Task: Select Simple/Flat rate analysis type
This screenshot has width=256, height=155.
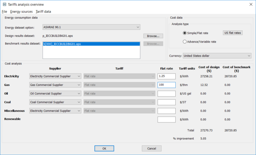Action: (x=184, y=33)
